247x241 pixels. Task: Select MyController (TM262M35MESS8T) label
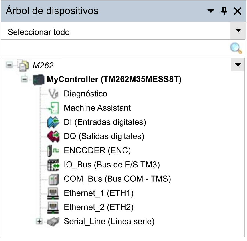pos(114,79)
